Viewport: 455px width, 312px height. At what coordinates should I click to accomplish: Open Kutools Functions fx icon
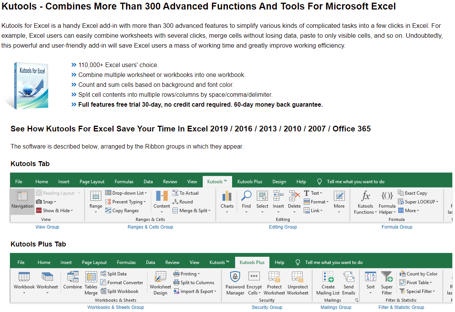(x=365, y=196)
